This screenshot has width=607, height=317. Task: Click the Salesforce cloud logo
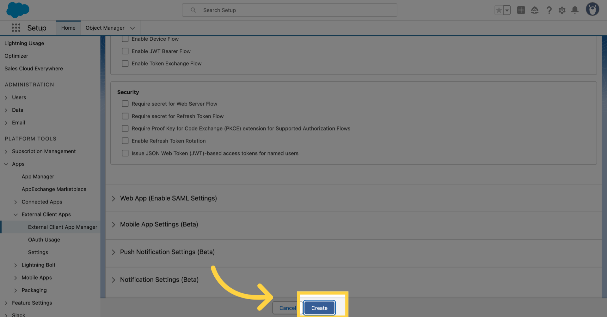18,10
